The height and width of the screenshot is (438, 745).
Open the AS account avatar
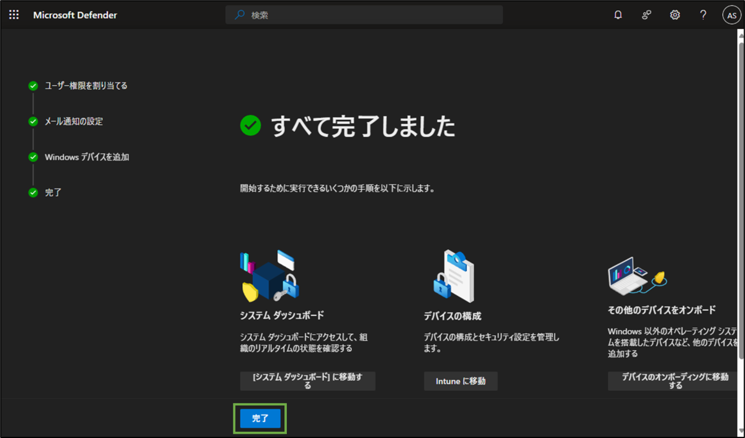click(731, 16)
